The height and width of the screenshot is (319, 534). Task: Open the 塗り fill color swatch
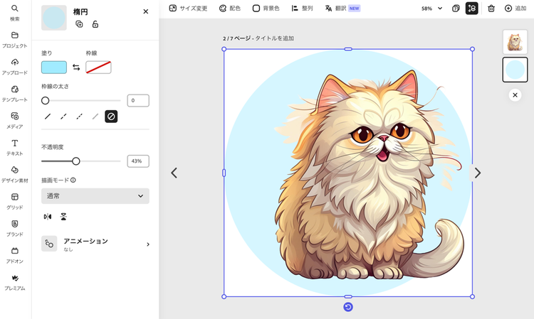[54, 67]
